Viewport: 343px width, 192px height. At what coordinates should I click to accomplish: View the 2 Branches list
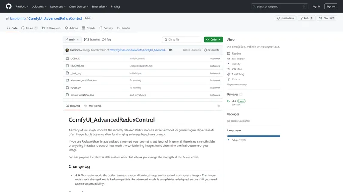pos(92,39)
